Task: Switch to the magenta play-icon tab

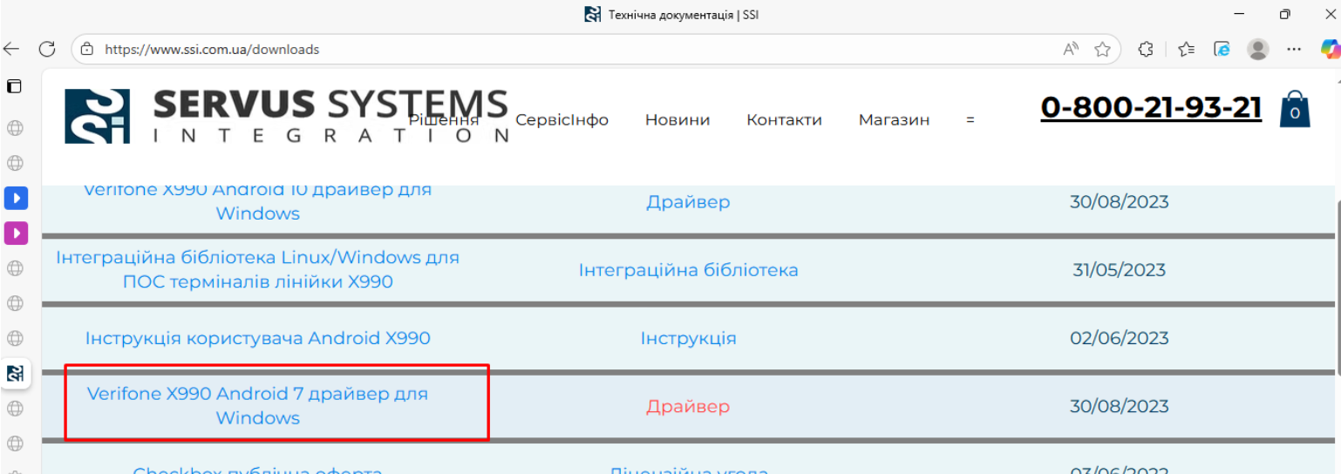Action: [16, 233]
